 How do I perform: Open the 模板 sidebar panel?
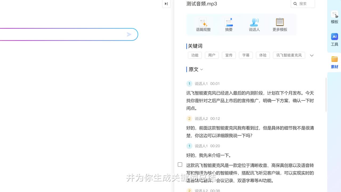334,17
